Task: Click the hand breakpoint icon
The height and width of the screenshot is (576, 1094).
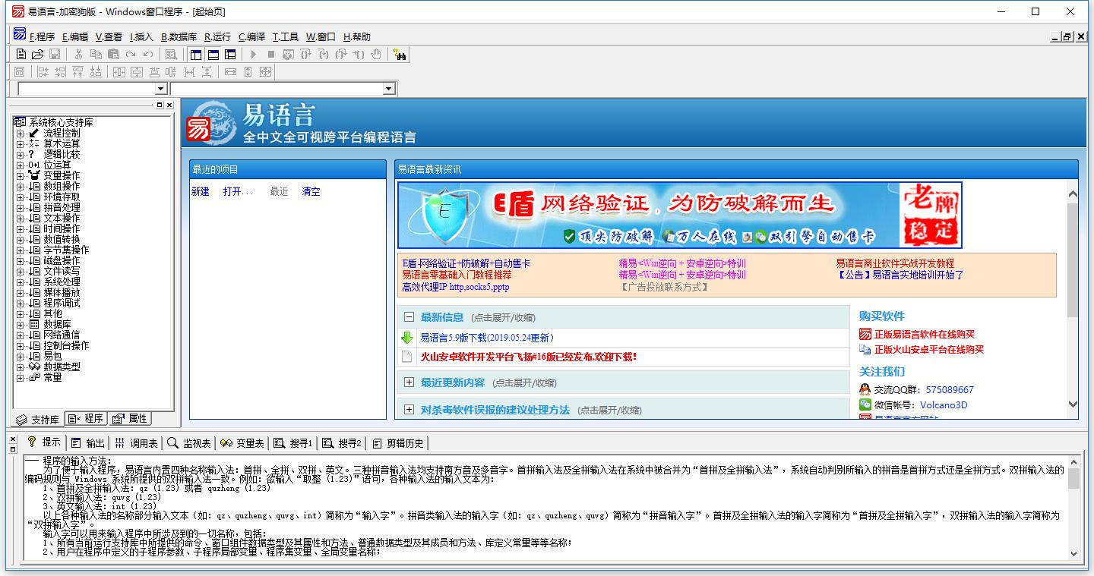Action: point(376,55)
